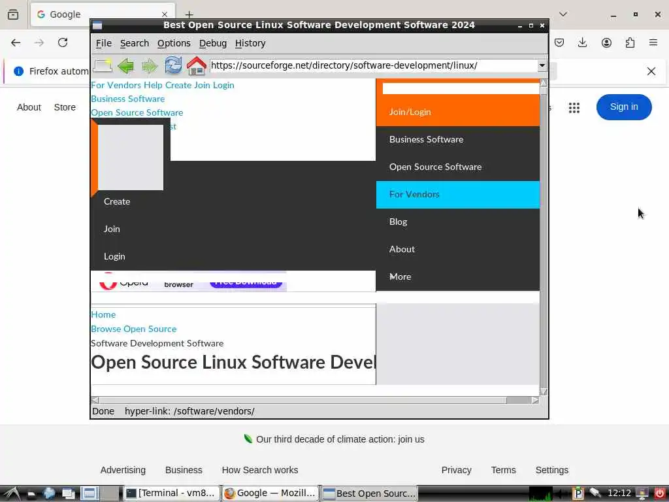669x502 pixels.
Task: Open the Search menu
Action: pyautogui.click(x=135, y=43)
